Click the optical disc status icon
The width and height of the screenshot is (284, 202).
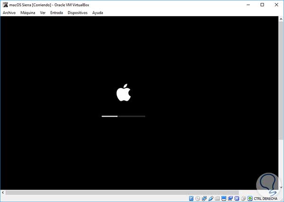pyautogui.click(x=197, y=198)
